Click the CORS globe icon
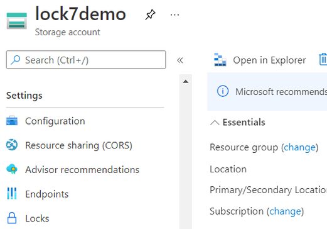This screenshot has height=229, width=327. pyautogui.click(x=12, y=145)
